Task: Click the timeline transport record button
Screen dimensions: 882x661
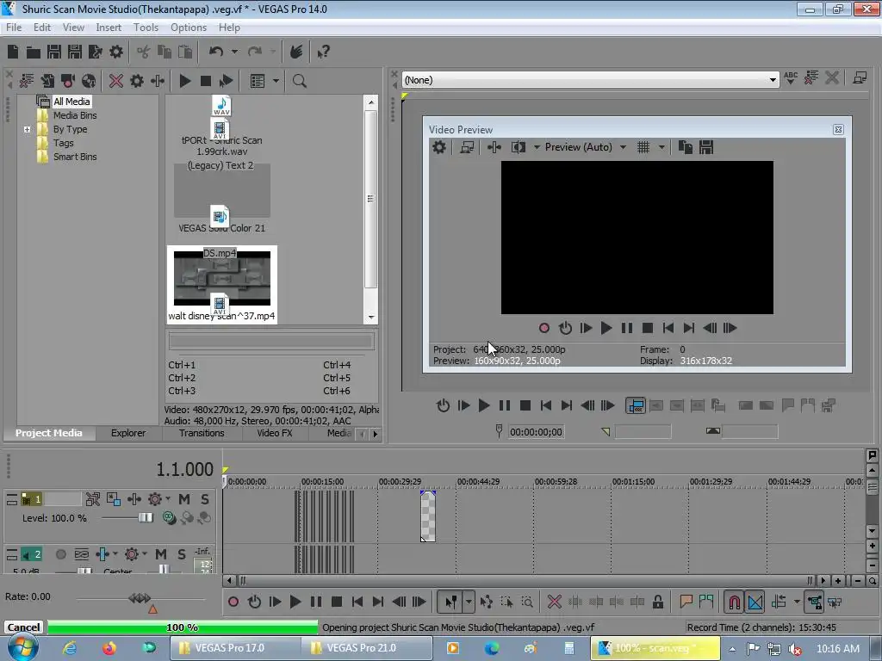Action: coord(233,602)
